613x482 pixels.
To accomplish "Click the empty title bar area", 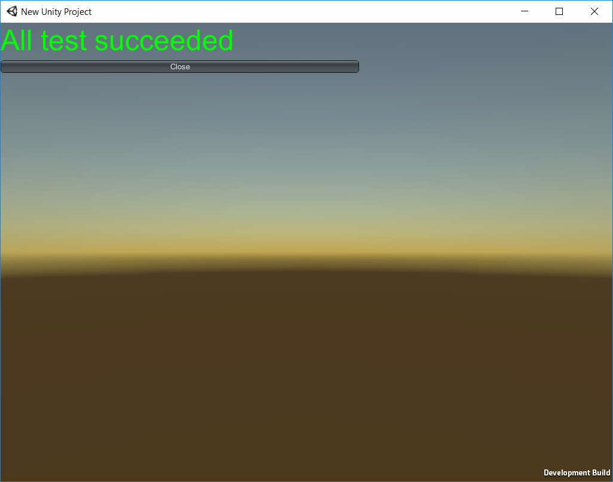I will coord(299,11).
